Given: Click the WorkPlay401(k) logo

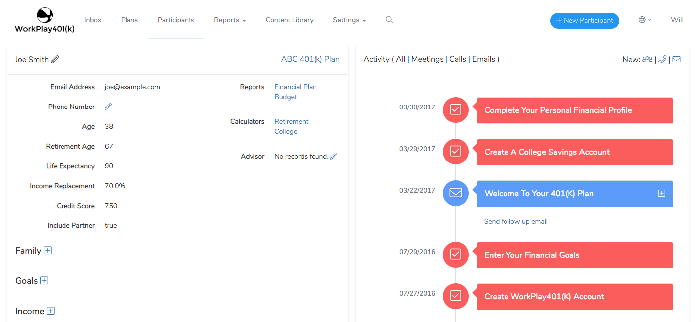Looking at the screenshot, I should coord(45,21).
